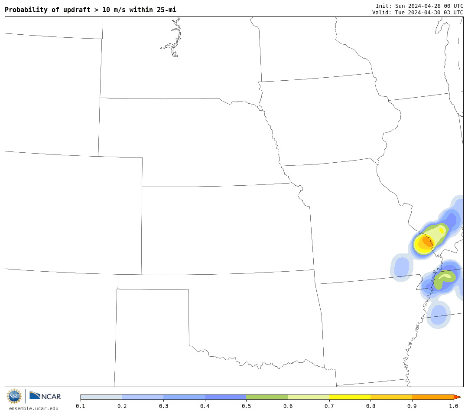Screen dimensions: 468x414
Task: Click the 0.3–0.4 blue color band
Action: [184, 397]
